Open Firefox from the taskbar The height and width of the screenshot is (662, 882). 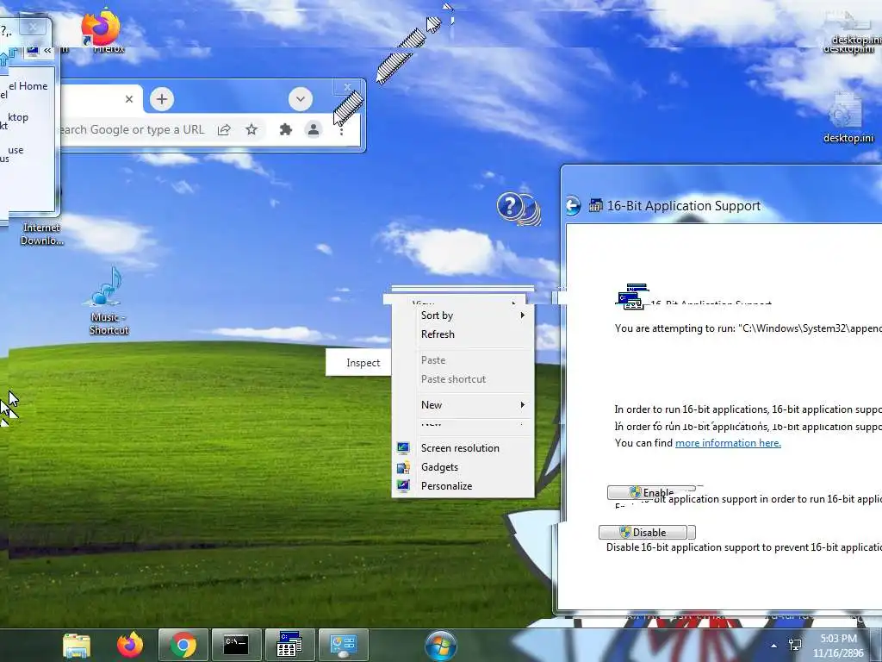130,645
